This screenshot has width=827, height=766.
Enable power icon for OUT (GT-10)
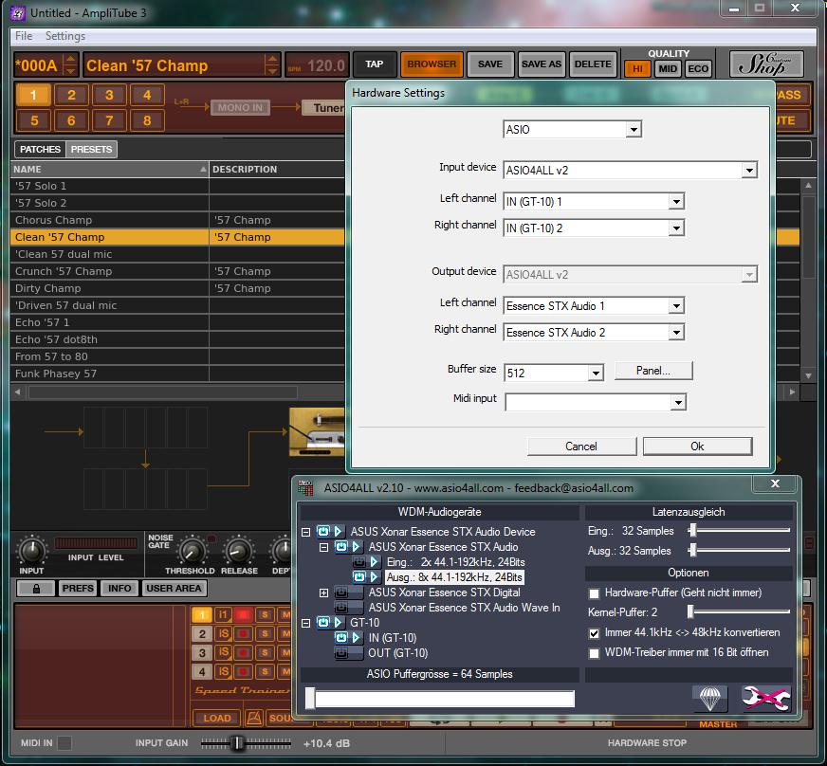(x=341, y=653)
